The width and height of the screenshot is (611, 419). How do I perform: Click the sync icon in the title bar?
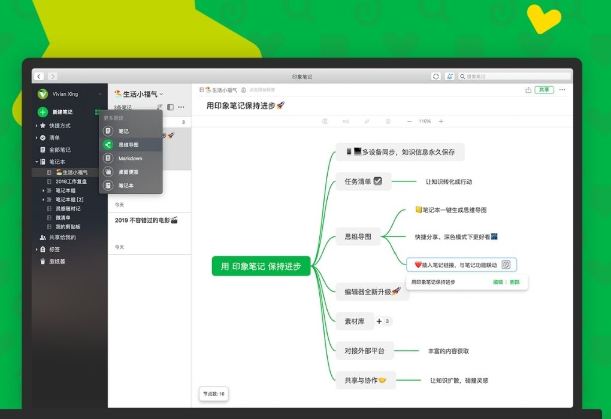[x=436, y=77]
